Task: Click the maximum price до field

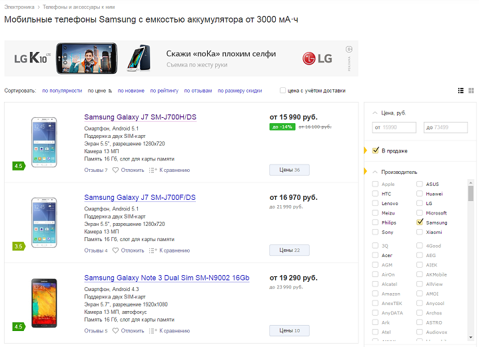Action: click(446, 127)
